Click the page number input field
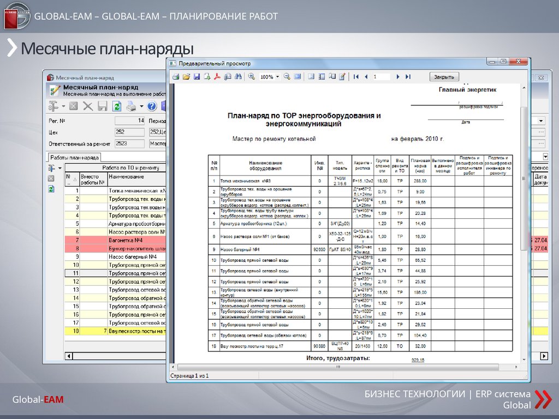This screenshot has width=559, height=419. click(x=381, y=77)
